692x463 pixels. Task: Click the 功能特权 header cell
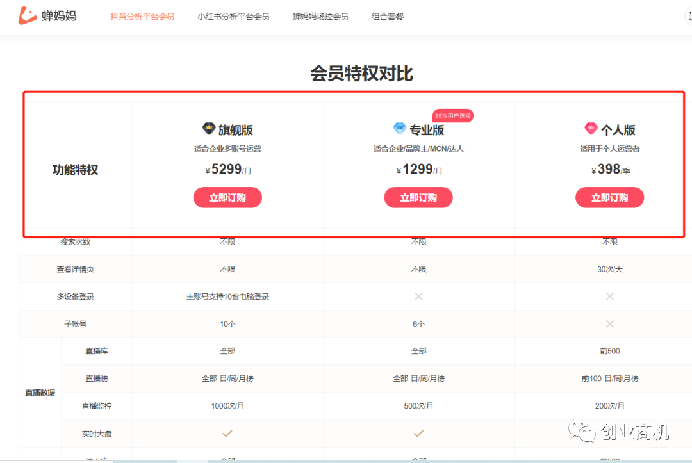(x=76, y=170)
